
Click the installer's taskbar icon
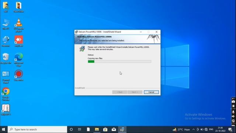coord(122,129)
